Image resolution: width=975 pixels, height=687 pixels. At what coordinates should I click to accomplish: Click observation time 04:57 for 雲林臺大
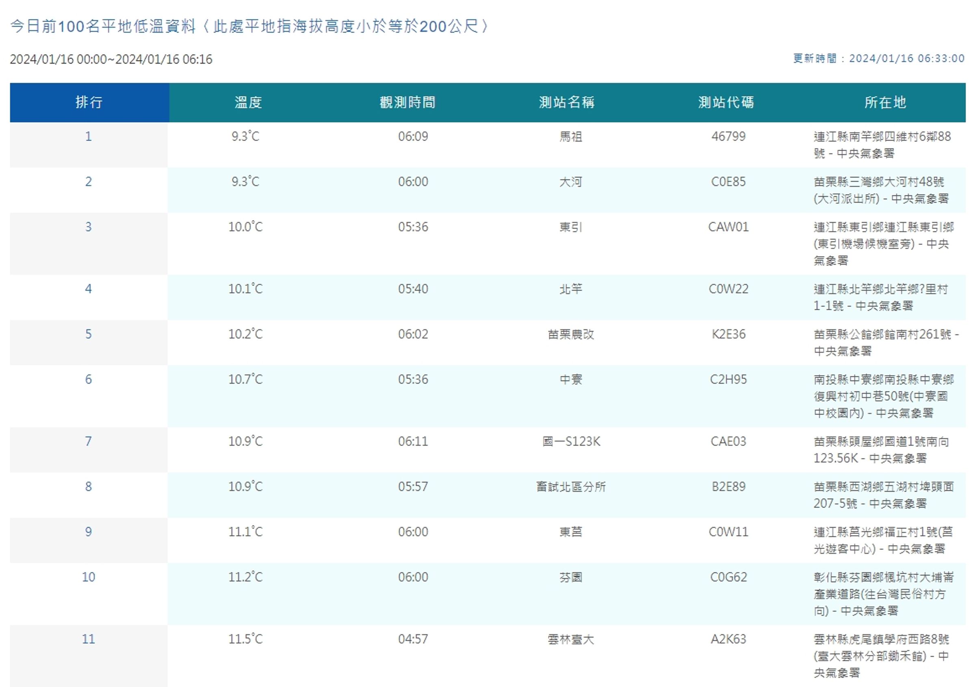point(413,639)
